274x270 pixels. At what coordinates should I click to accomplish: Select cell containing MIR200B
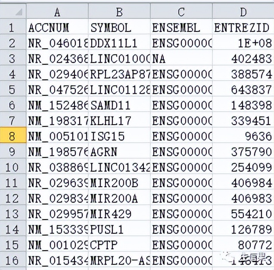[x=119, y=182]
